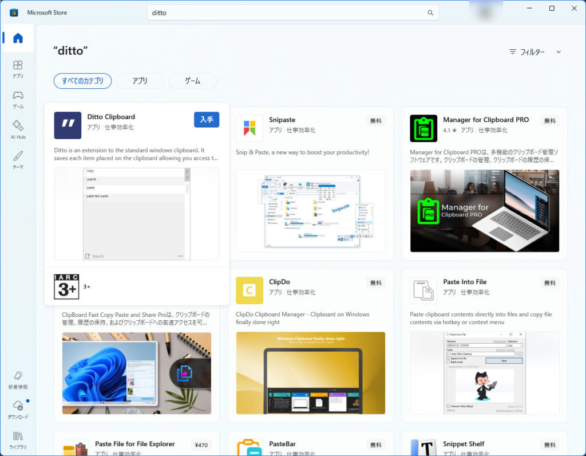Click Paste File for File Explorer icon

click(x=75, y=447)
